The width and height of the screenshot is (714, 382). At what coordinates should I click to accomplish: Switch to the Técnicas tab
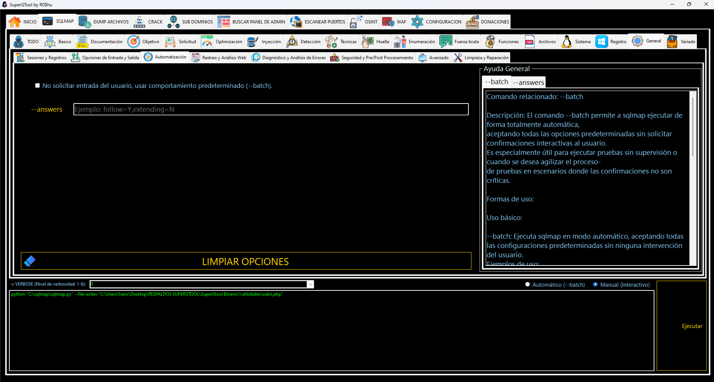(341, 41)
